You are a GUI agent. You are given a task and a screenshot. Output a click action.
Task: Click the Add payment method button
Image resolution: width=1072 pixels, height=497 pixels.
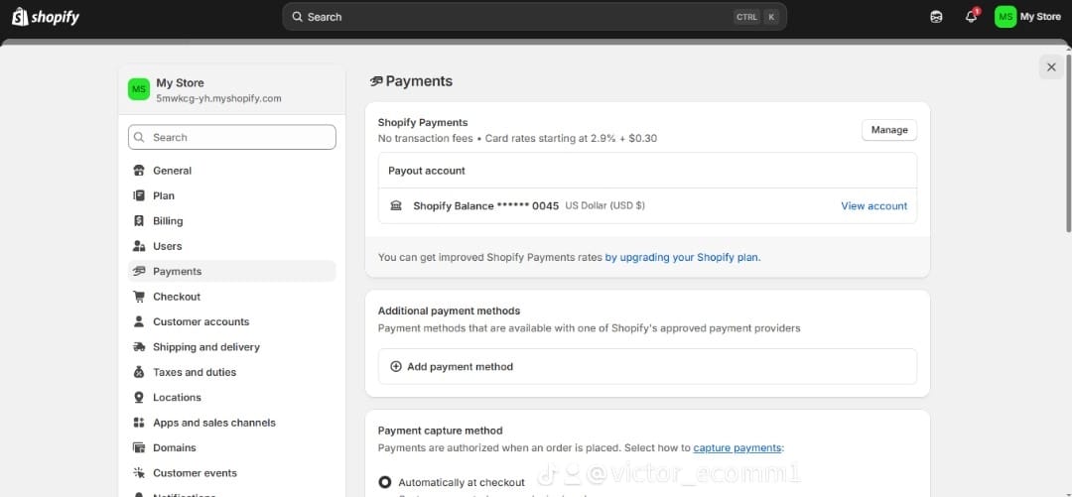[647, 366]
